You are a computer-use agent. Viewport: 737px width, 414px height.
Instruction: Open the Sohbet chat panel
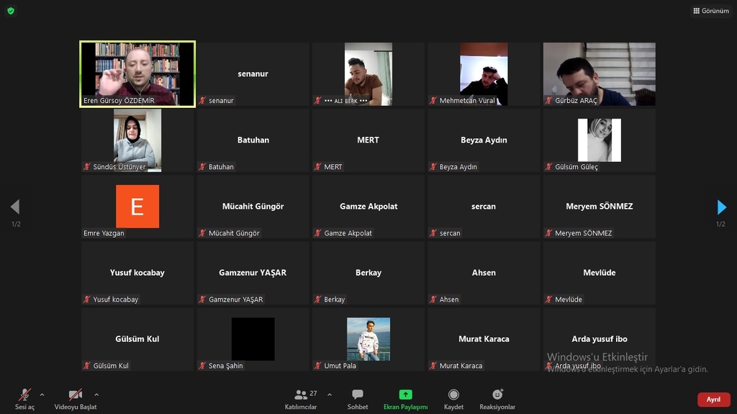pyautogui.click(x=358, y=398)
